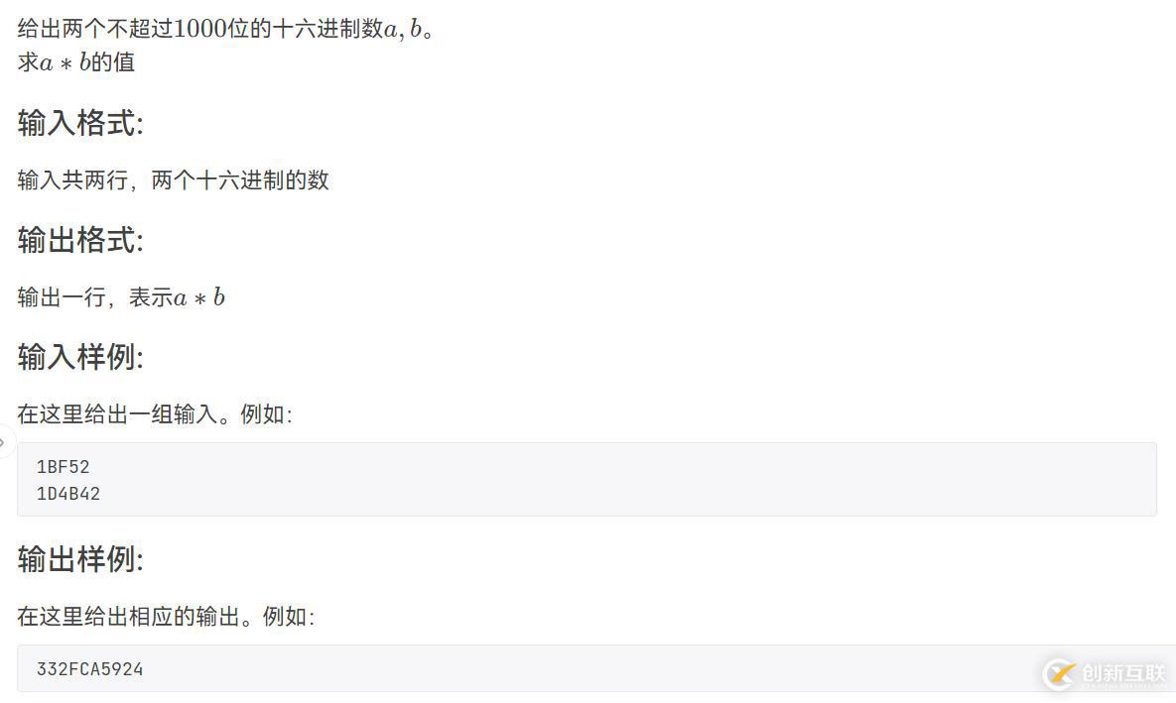
Task: Click the 1BF52 sample input line
Action: [x=63, y=467]
